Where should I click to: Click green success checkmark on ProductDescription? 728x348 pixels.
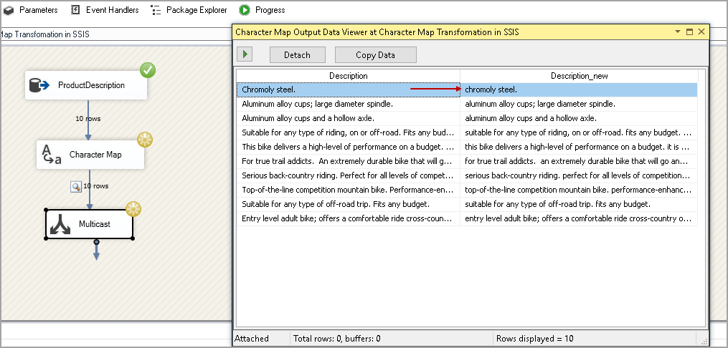click(148, 70)
